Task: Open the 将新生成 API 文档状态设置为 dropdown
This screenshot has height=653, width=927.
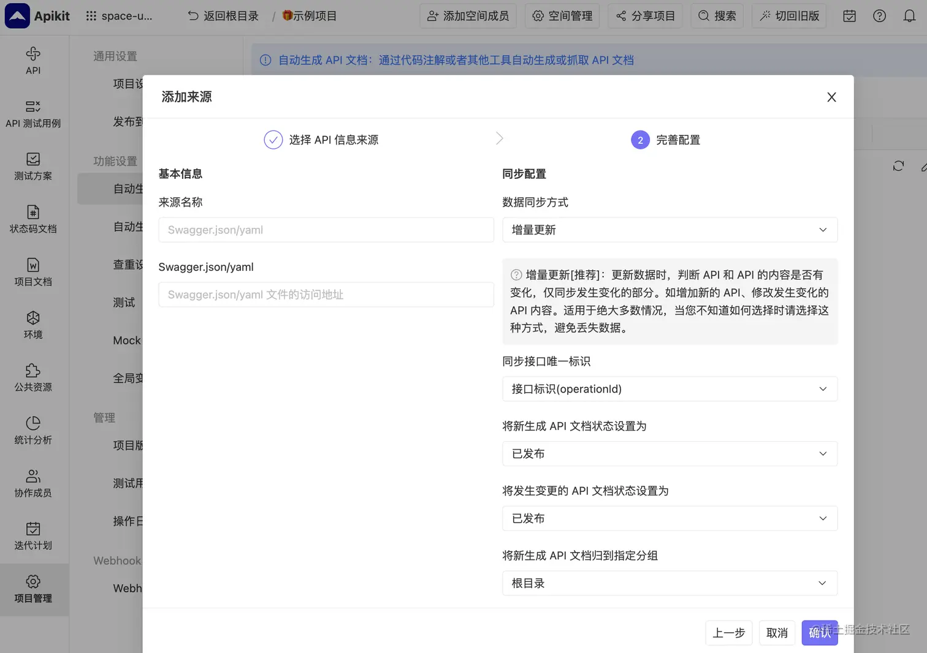Action: pyautogui.click(x=669, y=454)
